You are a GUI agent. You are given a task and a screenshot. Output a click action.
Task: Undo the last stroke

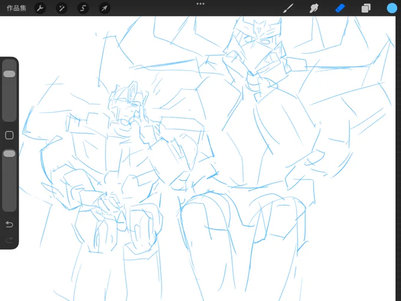pos(9,224)
